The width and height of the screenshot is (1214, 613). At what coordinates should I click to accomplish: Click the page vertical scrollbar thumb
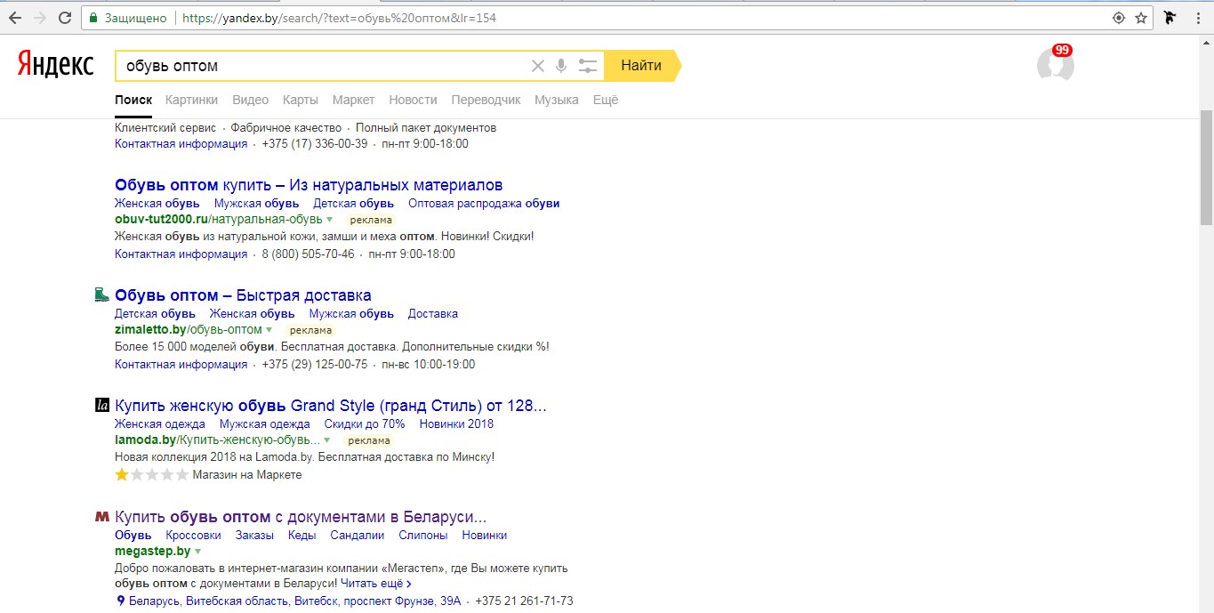[x=1206, y=168]
